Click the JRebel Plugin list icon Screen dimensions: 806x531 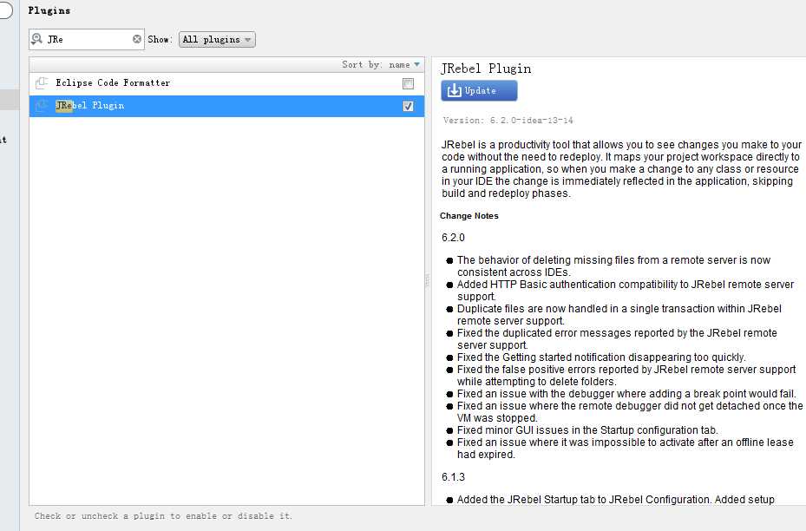click(x=42, y=105)
